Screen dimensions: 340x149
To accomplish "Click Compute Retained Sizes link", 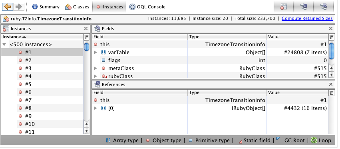I will pos(307,19).
